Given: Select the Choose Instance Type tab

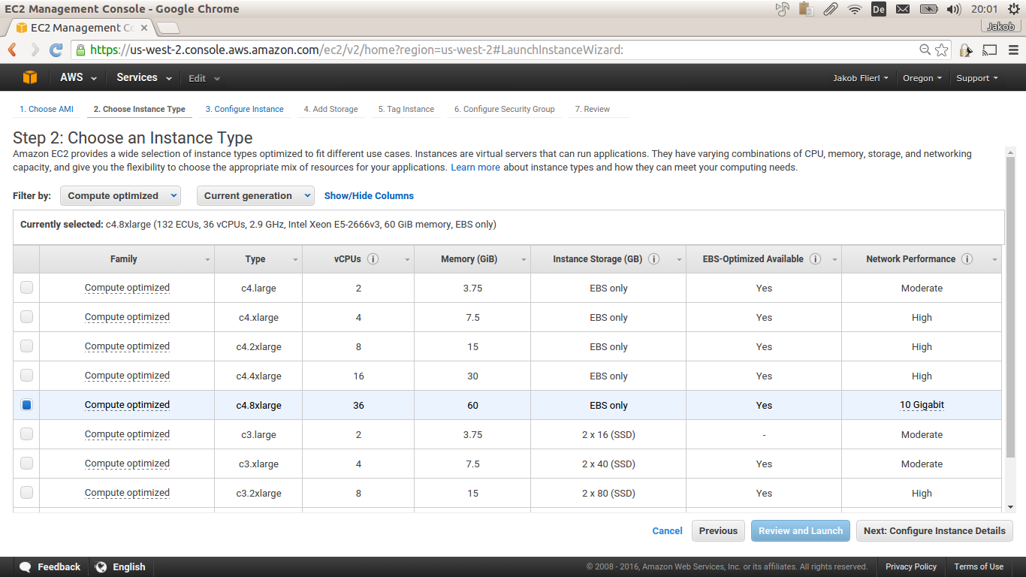Looking at the screenshot, I should coord(140,109).
